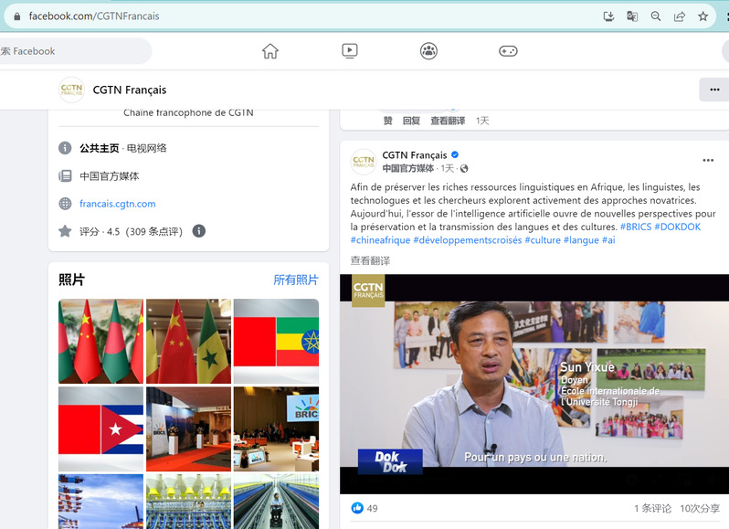Image resolution: width=729 pixels, height=529 pixels.
Task: Open the post's three-dot options menu
Action: (x=708, y=160)
